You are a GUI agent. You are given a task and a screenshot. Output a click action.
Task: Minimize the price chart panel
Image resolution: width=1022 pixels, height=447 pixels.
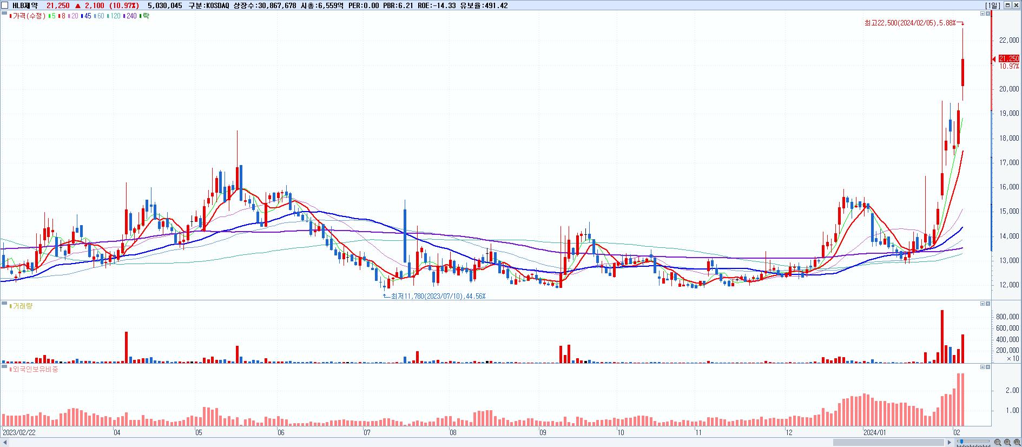click(982, 14)
